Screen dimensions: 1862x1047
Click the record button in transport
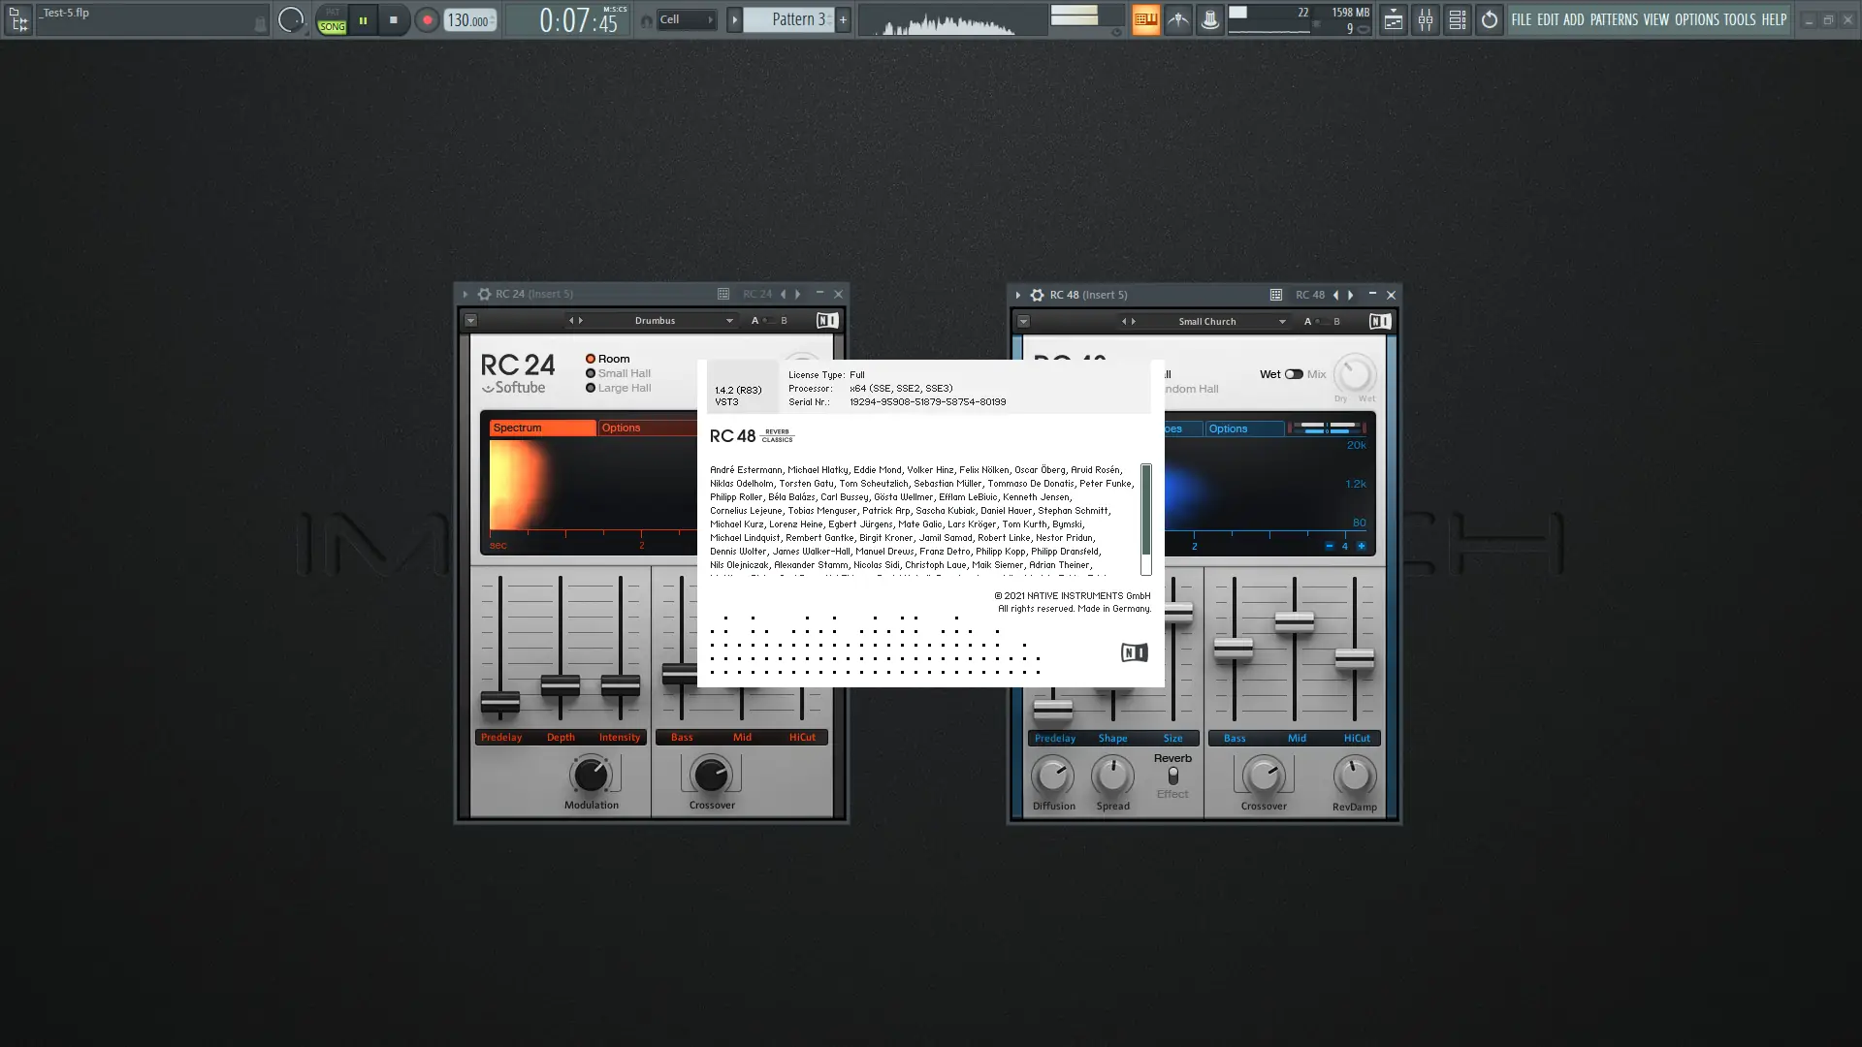click(427, 20)
